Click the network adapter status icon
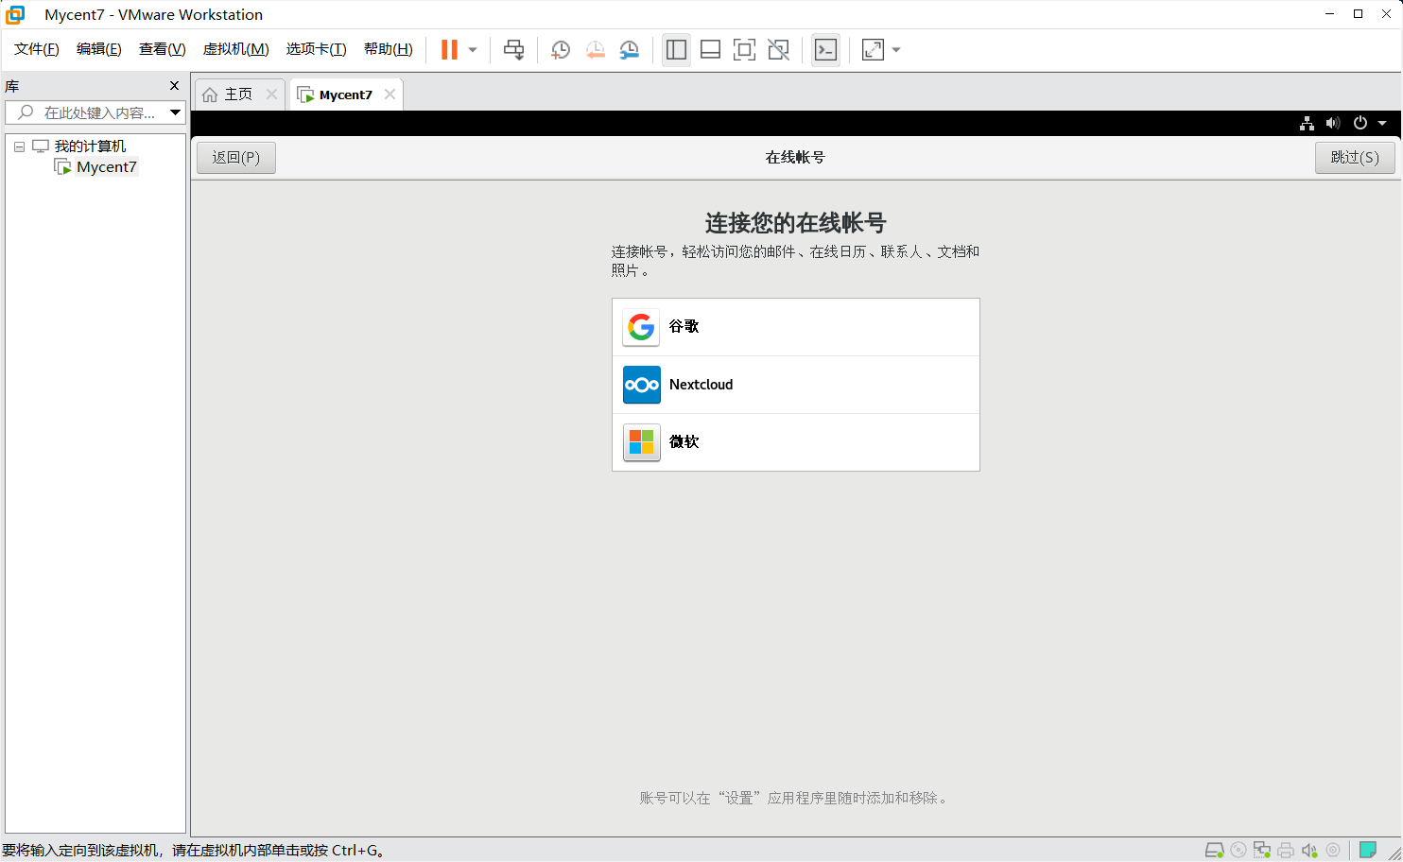 pos(1262,850)
